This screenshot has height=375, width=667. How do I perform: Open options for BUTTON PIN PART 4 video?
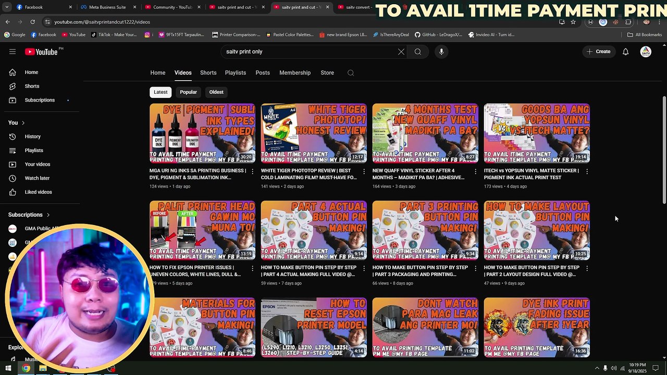click(364, 268)
